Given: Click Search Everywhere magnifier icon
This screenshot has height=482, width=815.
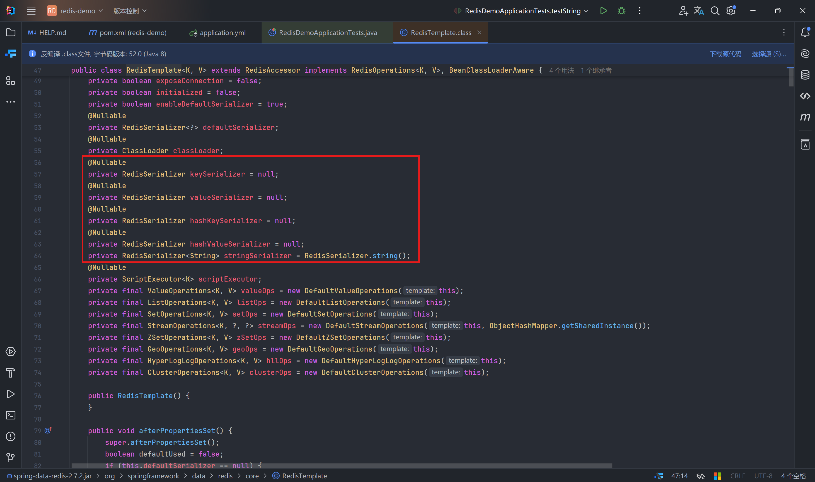Looking at the screenshot, I should (715, 11).
